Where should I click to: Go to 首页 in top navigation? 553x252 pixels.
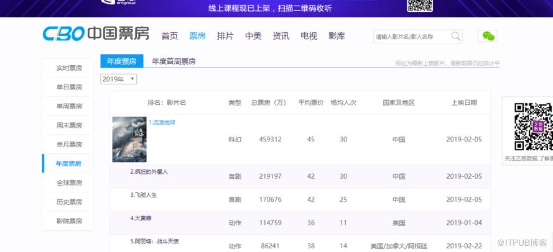click(170, 36)
